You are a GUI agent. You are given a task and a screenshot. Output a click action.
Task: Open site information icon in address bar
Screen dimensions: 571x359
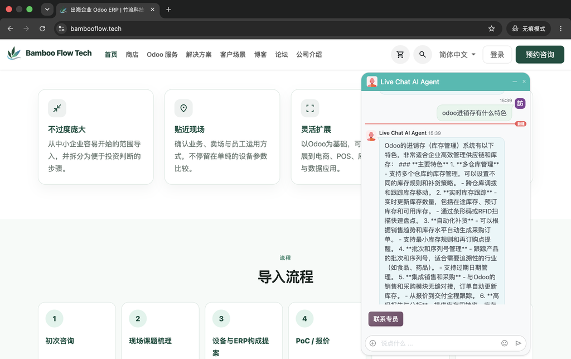pos(61,28)
